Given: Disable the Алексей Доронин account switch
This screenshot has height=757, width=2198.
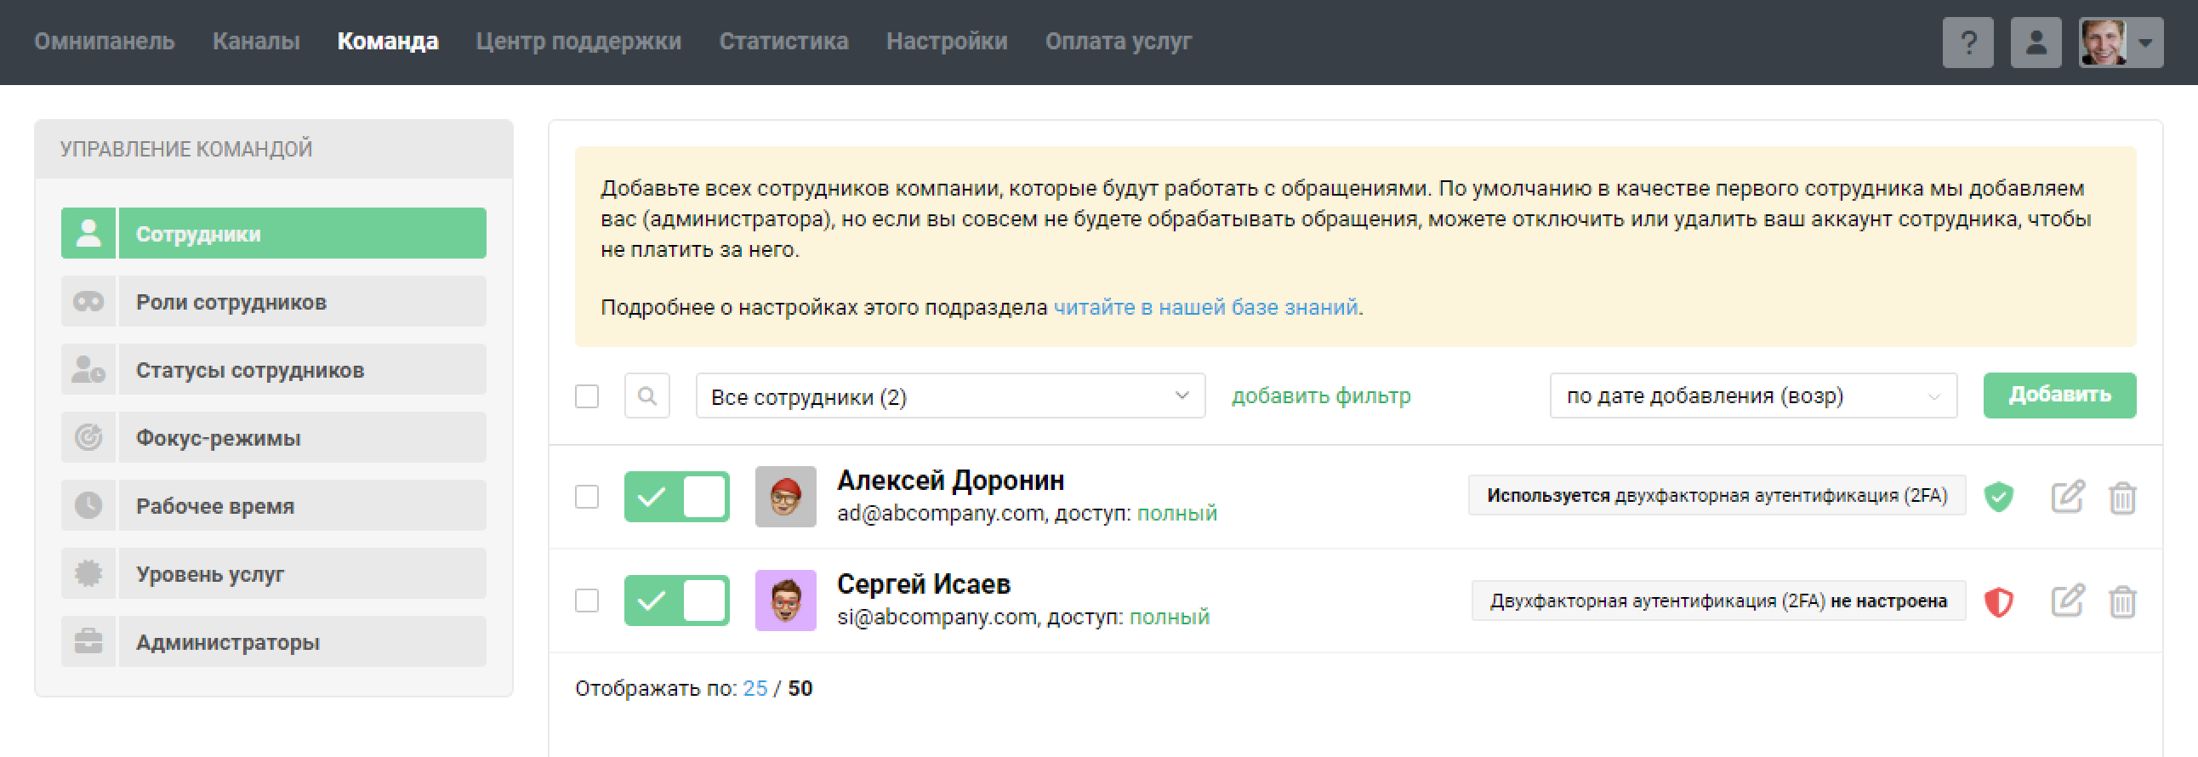Looking at the screenshot, I should point(676,497).
